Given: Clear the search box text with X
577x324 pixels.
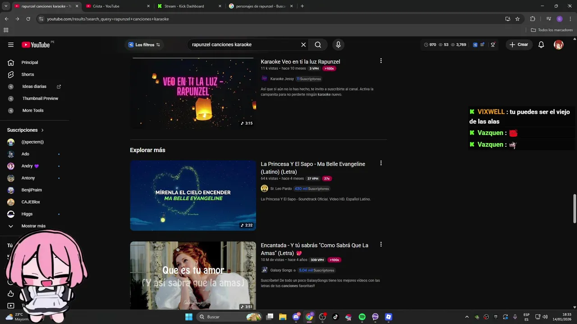Looking at the screenshot, I should pos(303,45).
